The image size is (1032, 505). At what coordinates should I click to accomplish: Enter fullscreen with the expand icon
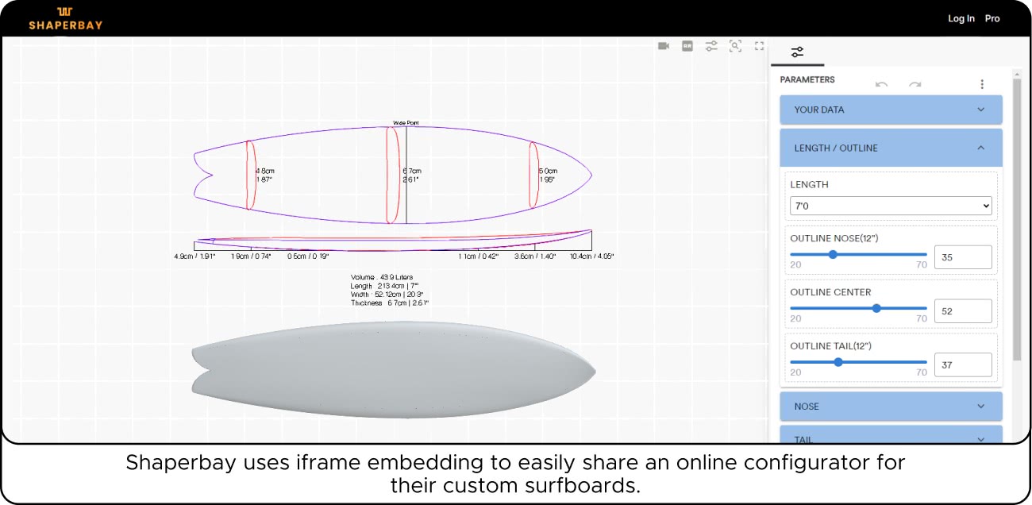point(759,46)
